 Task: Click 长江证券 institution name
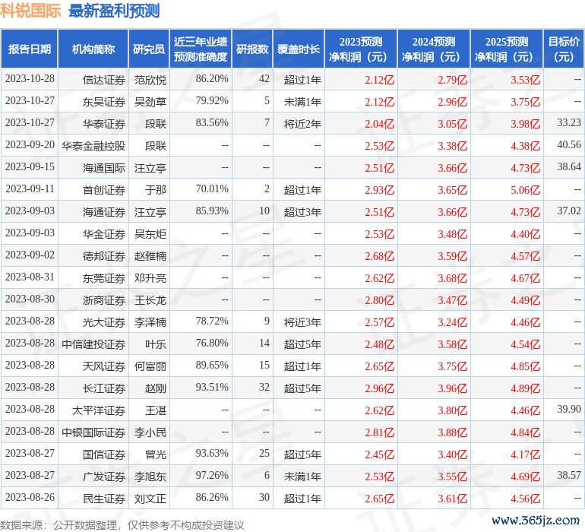(104, 388)
